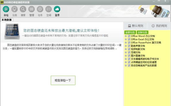This screenshot has height=106, width=171.
Task: Expand the 占用硬盘空间的垃圾清理 node
Action: click(126, 62)
